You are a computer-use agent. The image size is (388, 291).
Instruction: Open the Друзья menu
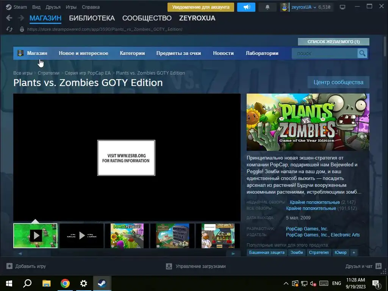53,7
